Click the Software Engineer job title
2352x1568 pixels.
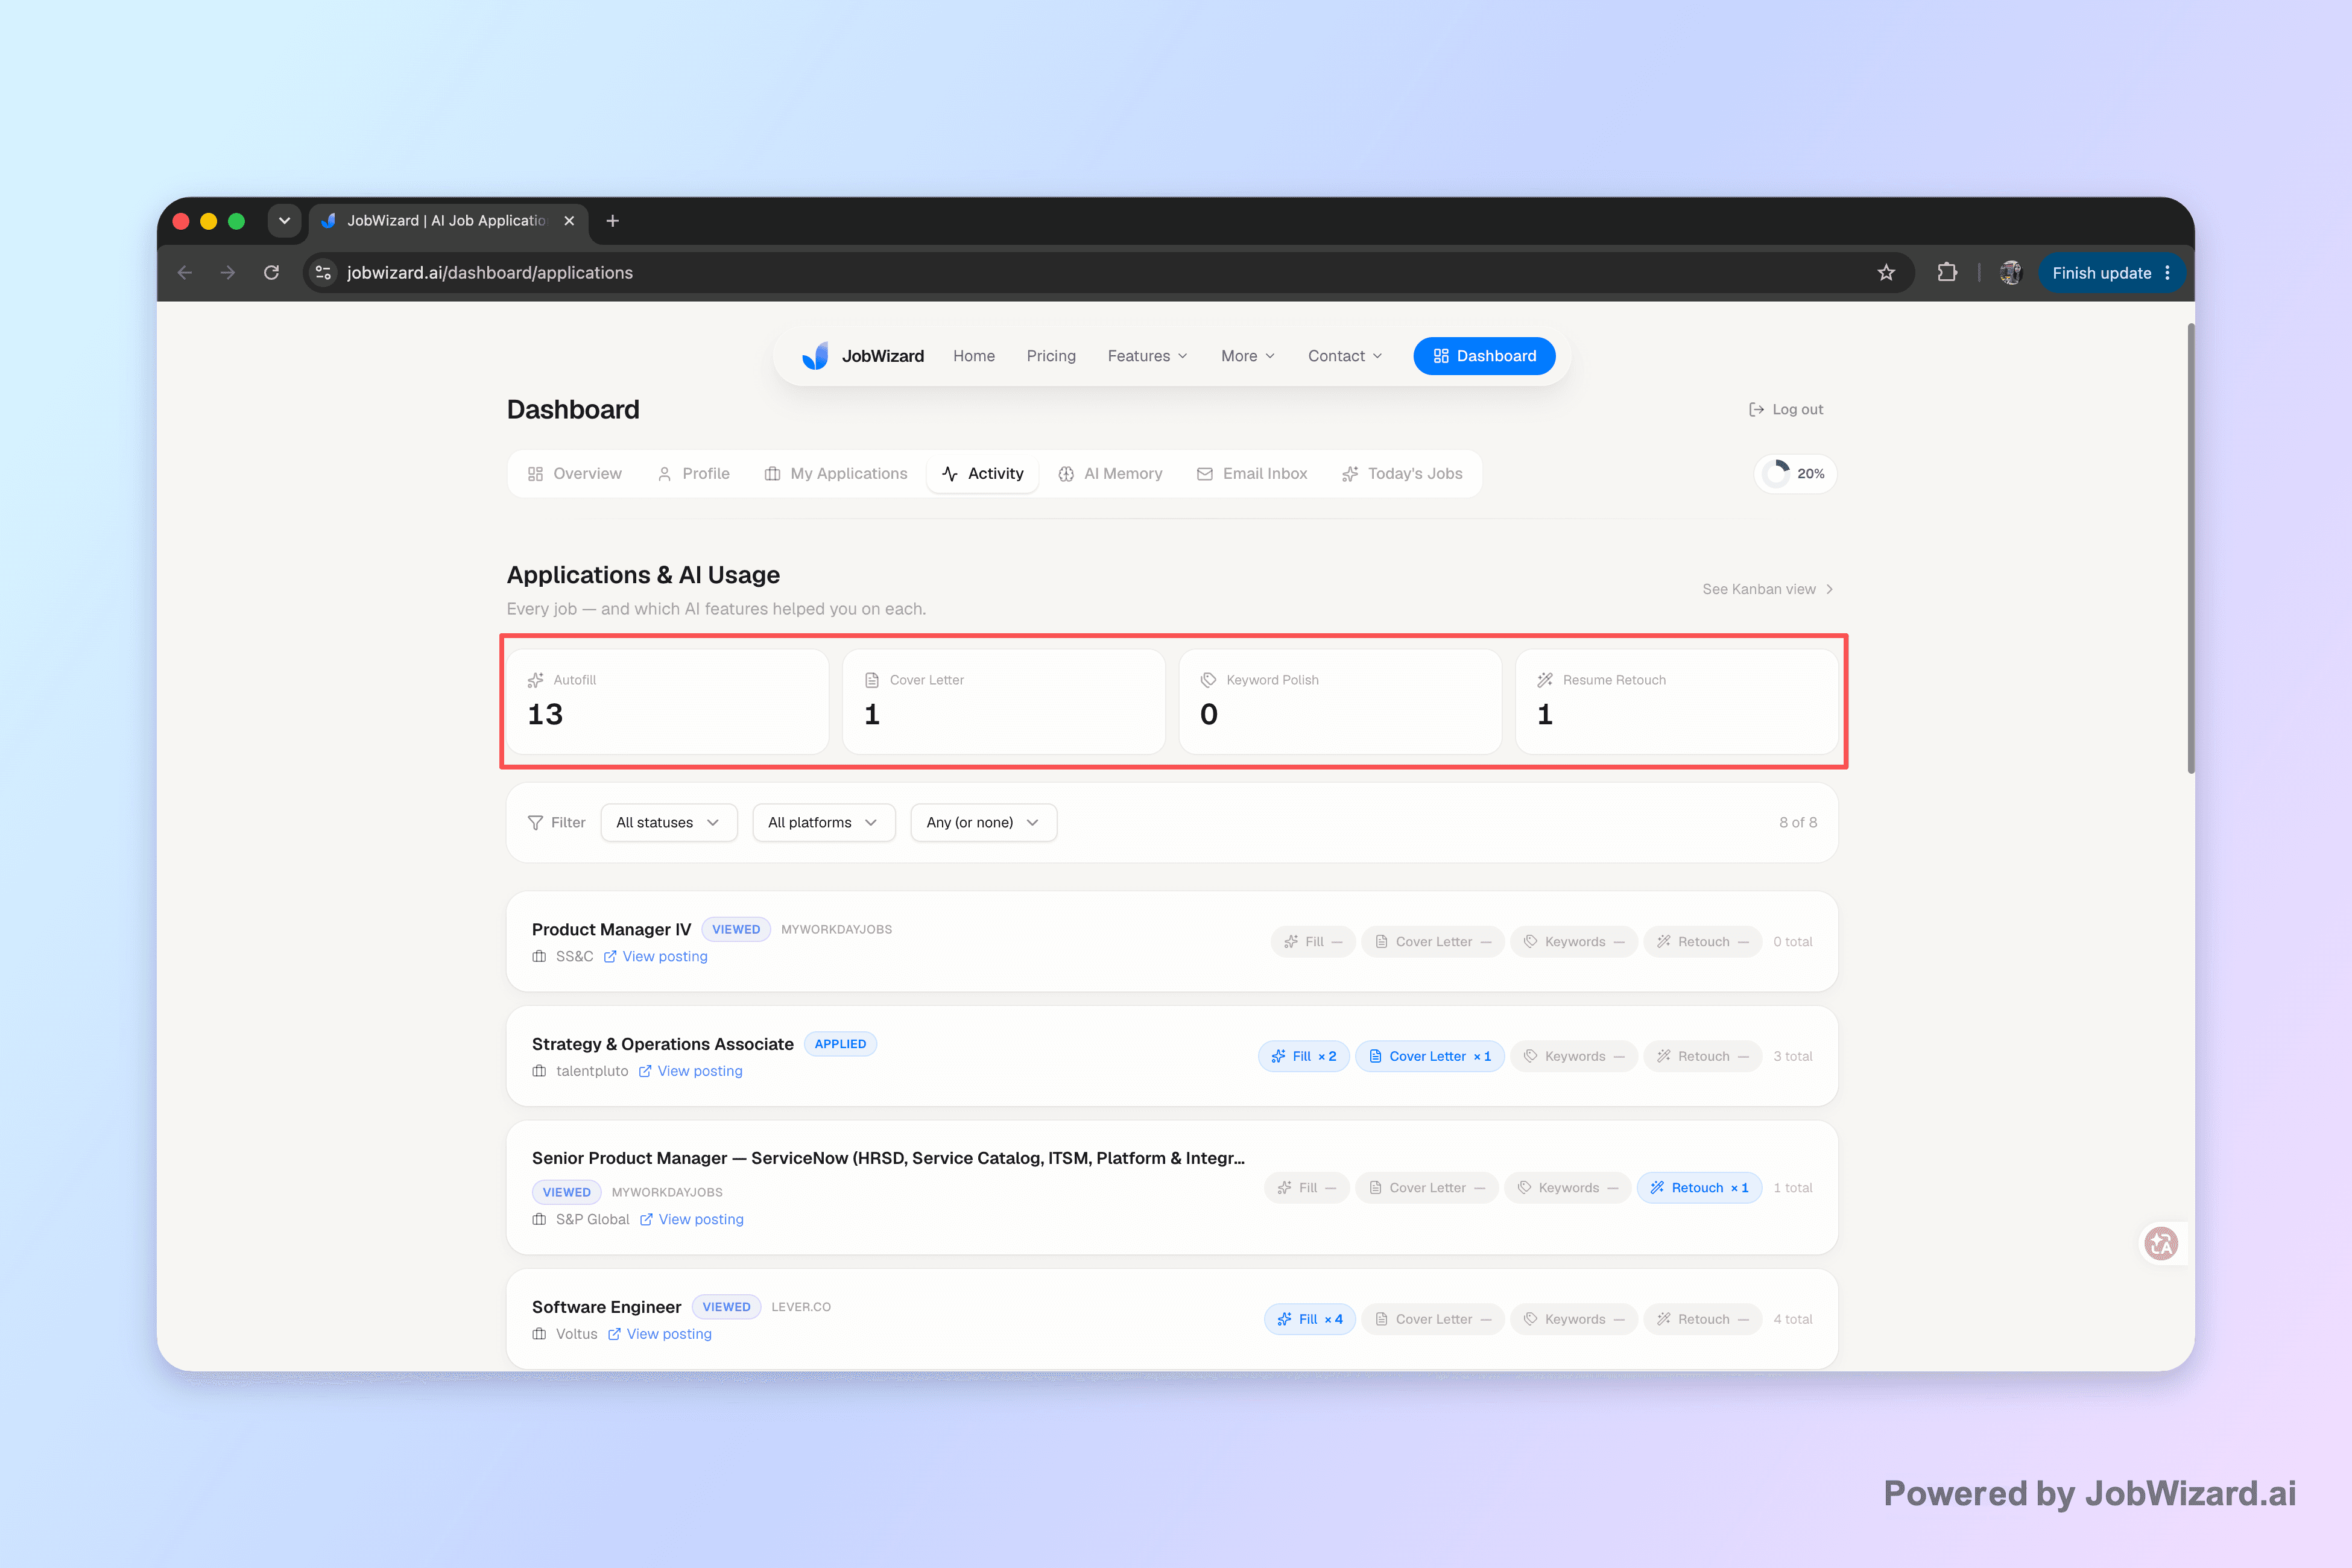point(606,1308)
